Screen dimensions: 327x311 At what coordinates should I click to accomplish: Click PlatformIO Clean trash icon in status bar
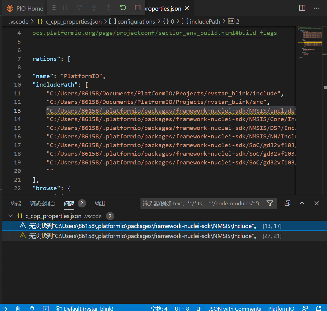coord(18,308)
